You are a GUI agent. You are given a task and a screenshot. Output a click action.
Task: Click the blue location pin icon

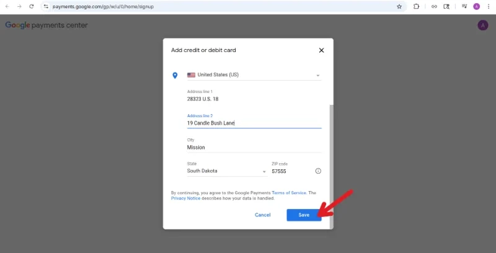pos(175,75)
